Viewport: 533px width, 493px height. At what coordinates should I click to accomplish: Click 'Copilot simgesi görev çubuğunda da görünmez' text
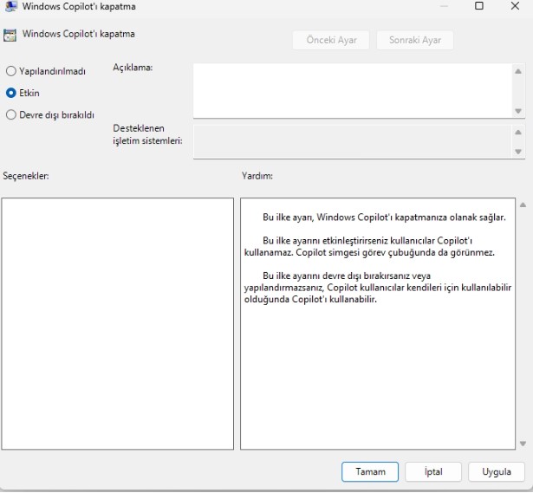[395, 252]
